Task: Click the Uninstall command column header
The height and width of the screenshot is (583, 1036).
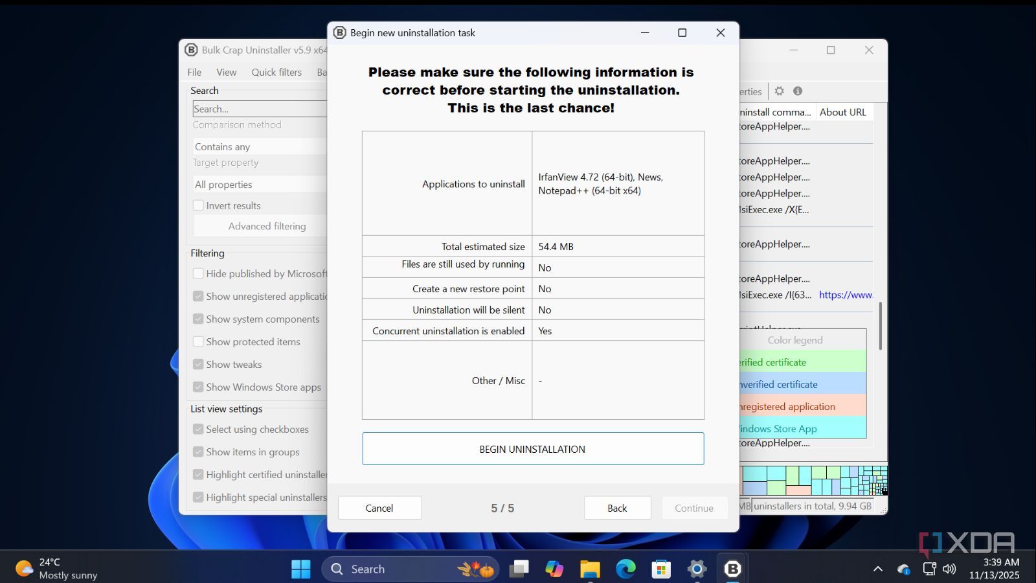Action: [776, 112]
